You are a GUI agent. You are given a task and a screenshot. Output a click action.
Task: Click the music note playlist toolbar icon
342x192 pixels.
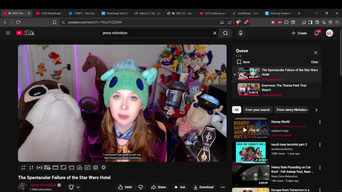(304, 22)
